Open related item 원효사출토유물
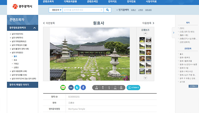 (186, 61)
